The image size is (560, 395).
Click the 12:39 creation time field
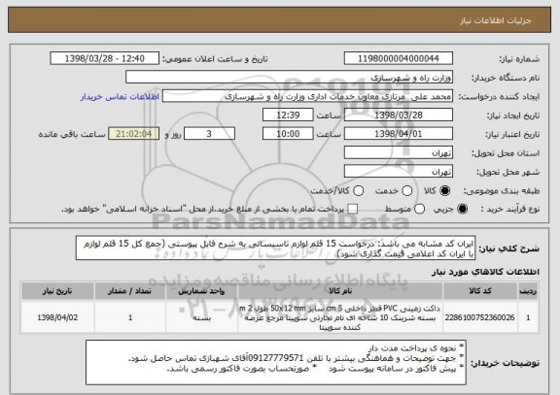tap(288, 115)
